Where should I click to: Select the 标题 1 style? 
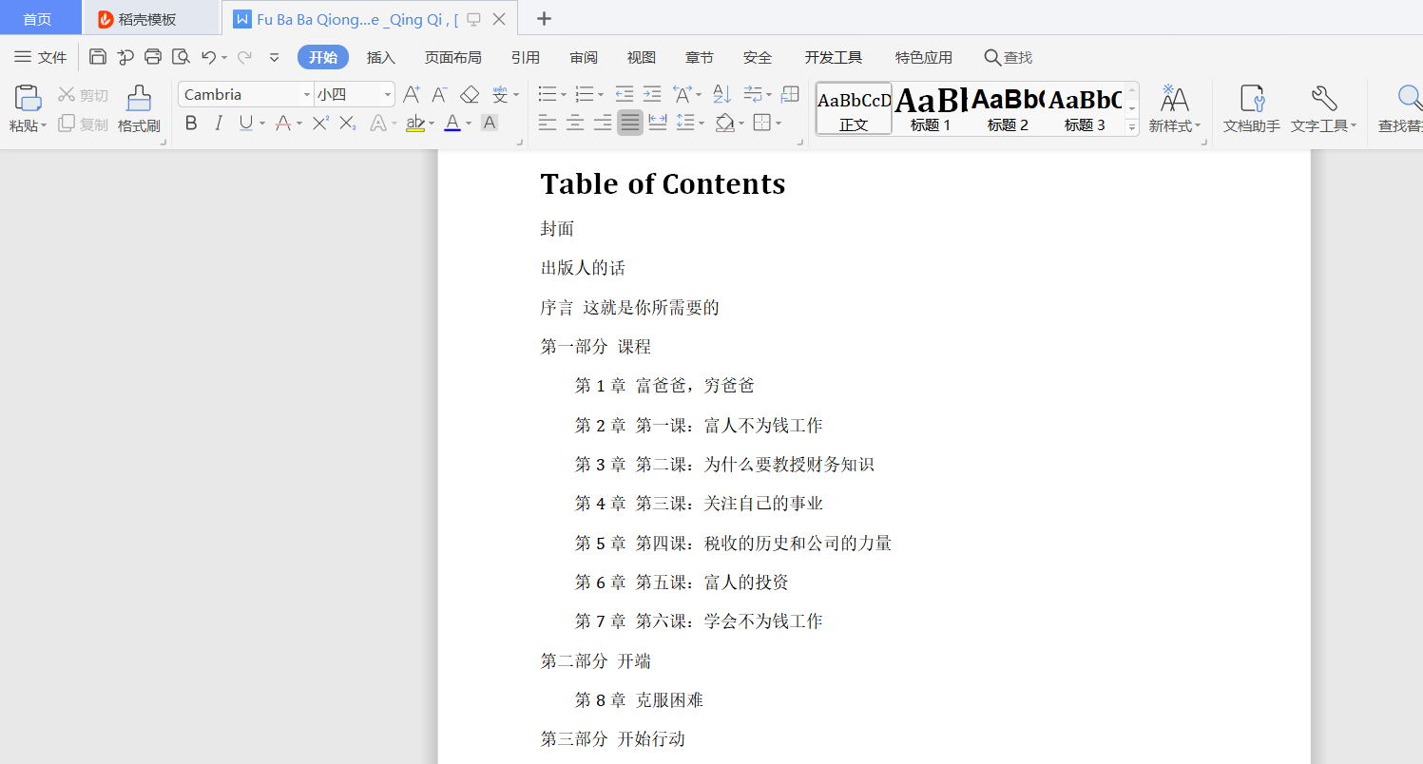click(931, 108)
